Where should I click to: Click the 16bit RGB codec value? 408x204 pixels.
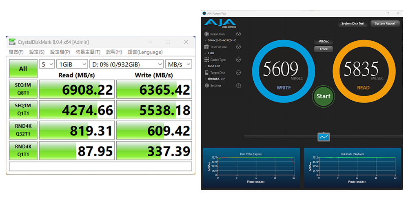[214, 66]
